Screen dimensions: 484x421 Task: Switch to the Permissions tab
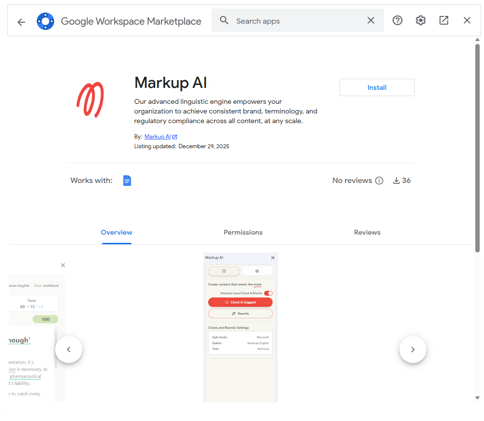click(243, 232)
